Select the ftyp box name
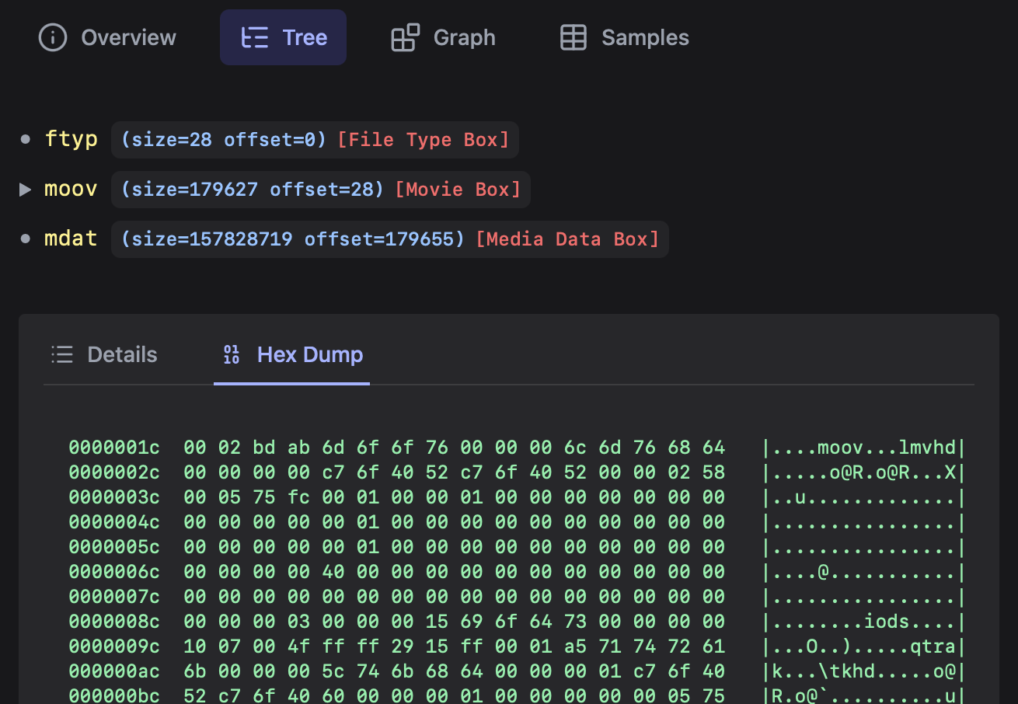Viewport: 1018px width, 704px height. click(71, 139)
